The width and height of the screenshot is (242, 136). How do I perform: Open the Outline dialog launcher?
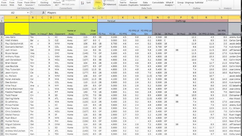point(219,8)
